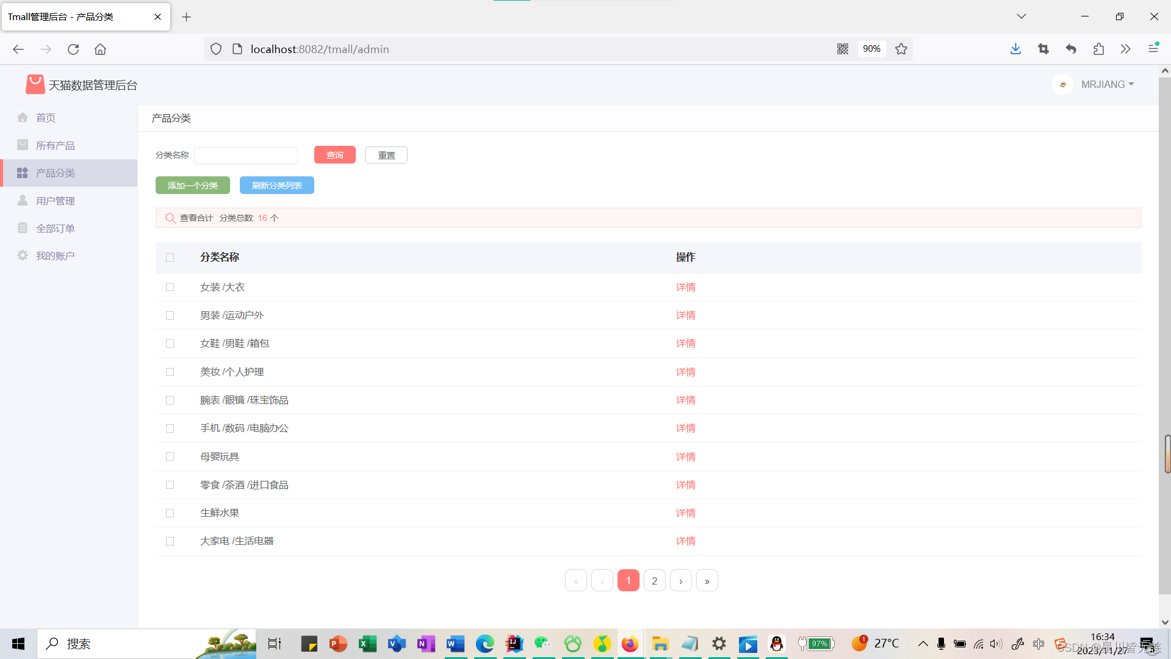
Task: Open 详情 for 女装 /大衣
Action: [x=686, y=287]
